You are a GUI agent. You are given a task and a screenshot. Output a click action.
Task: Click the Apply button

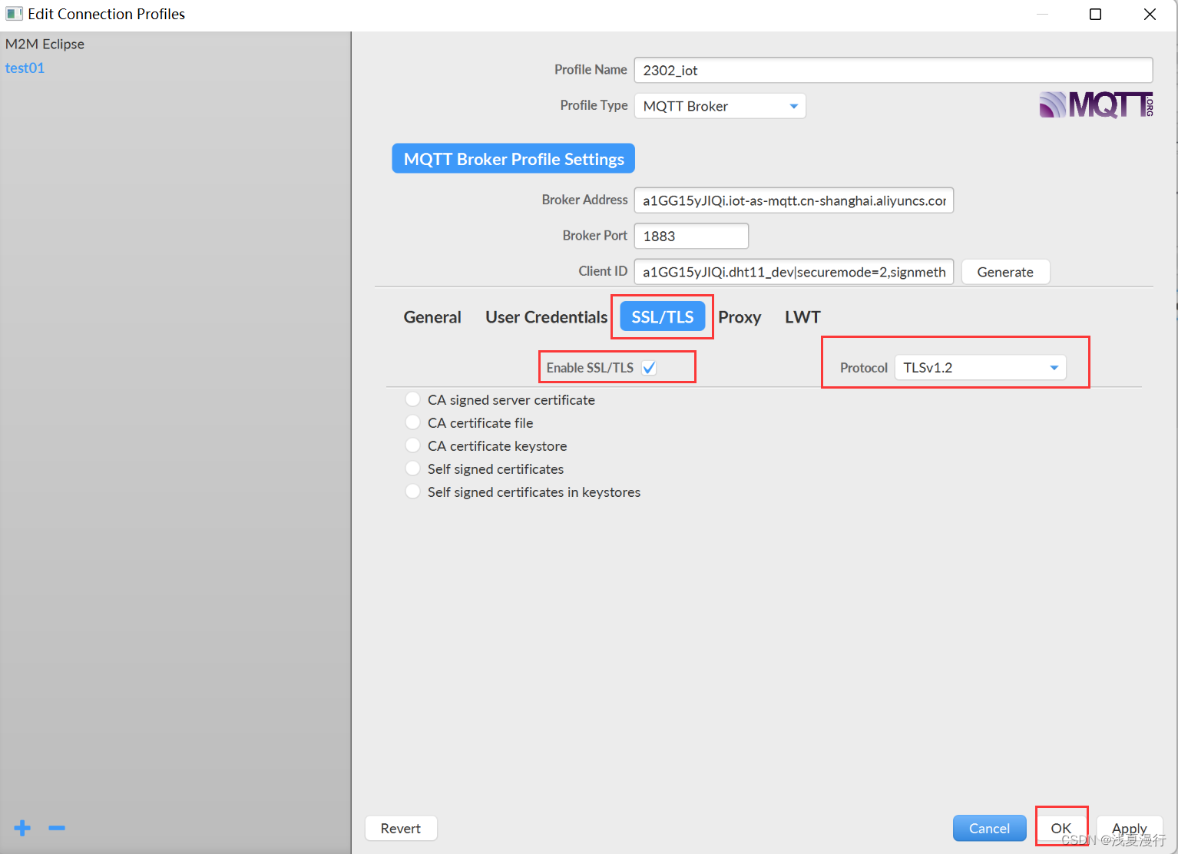click(x=1129, y=829)
